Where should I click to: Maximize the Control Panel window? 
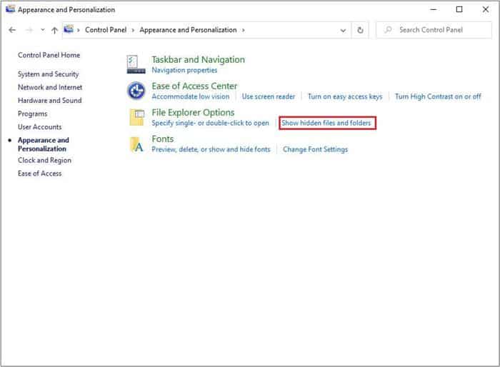(x=459, y=9)
